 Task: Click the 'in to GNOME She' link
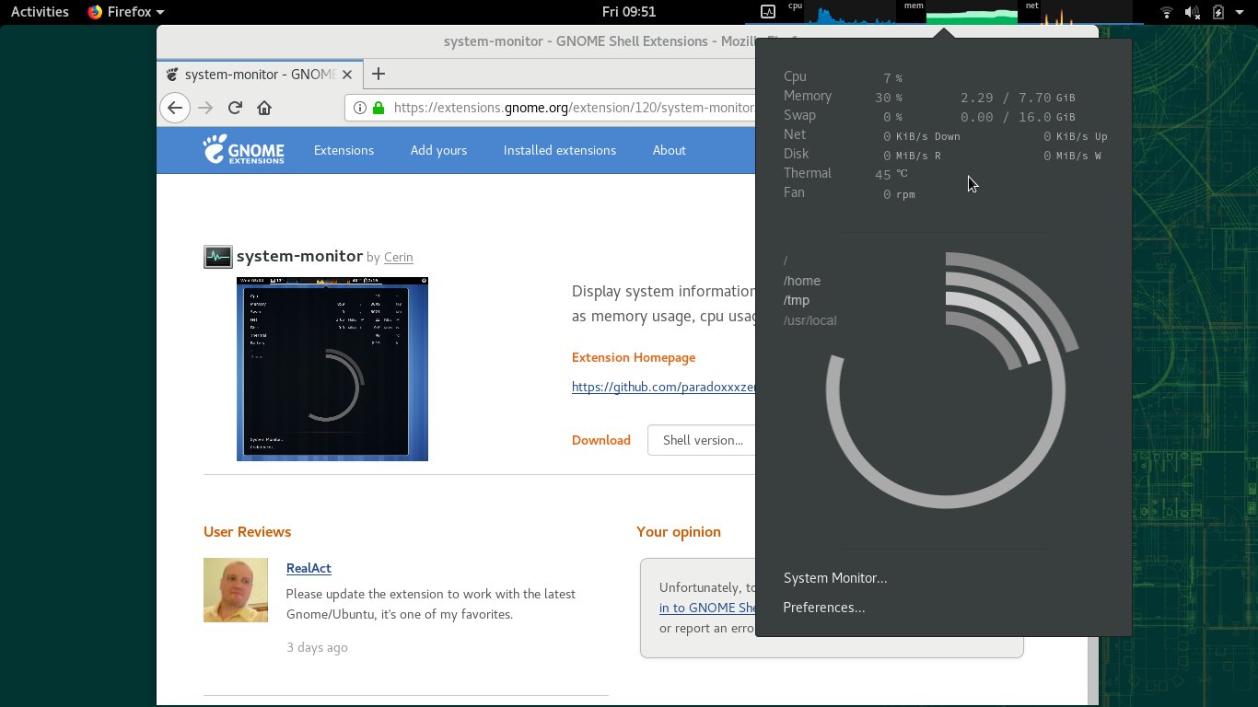(707, 608)
